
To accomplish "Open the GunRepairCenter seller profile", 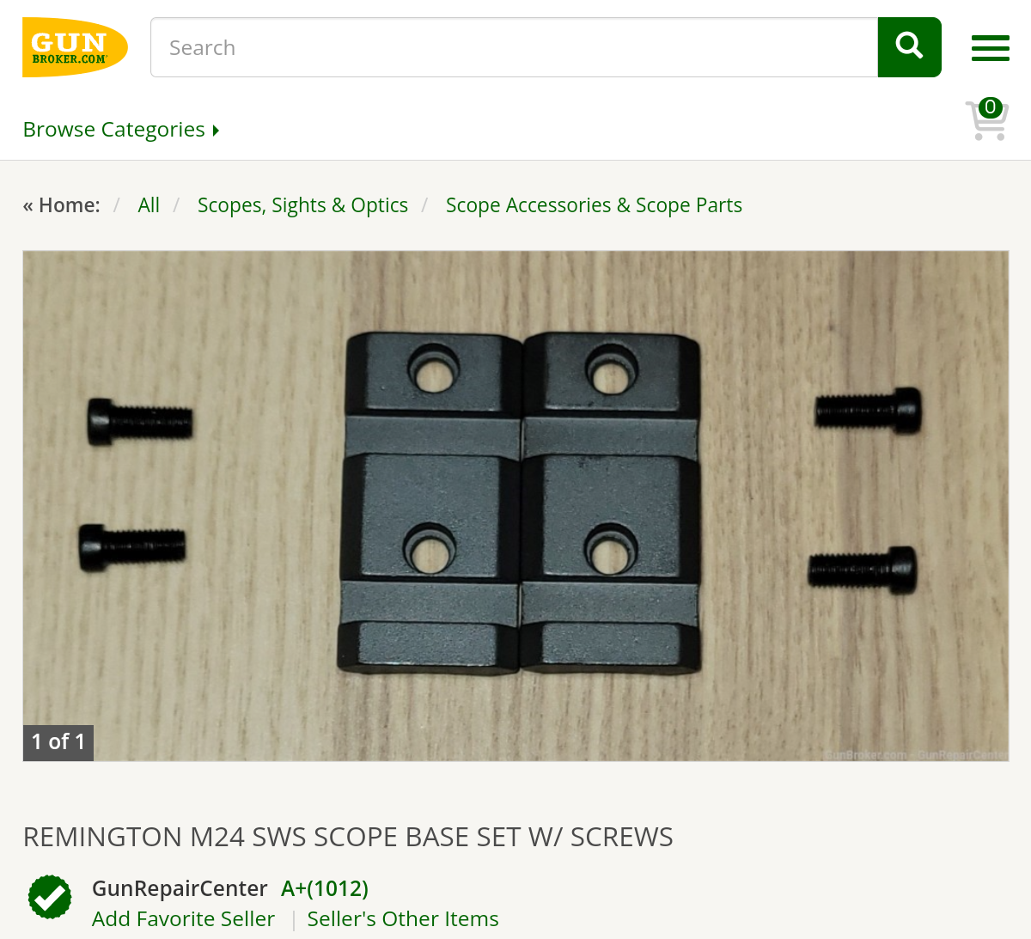I will click(180, 888).
